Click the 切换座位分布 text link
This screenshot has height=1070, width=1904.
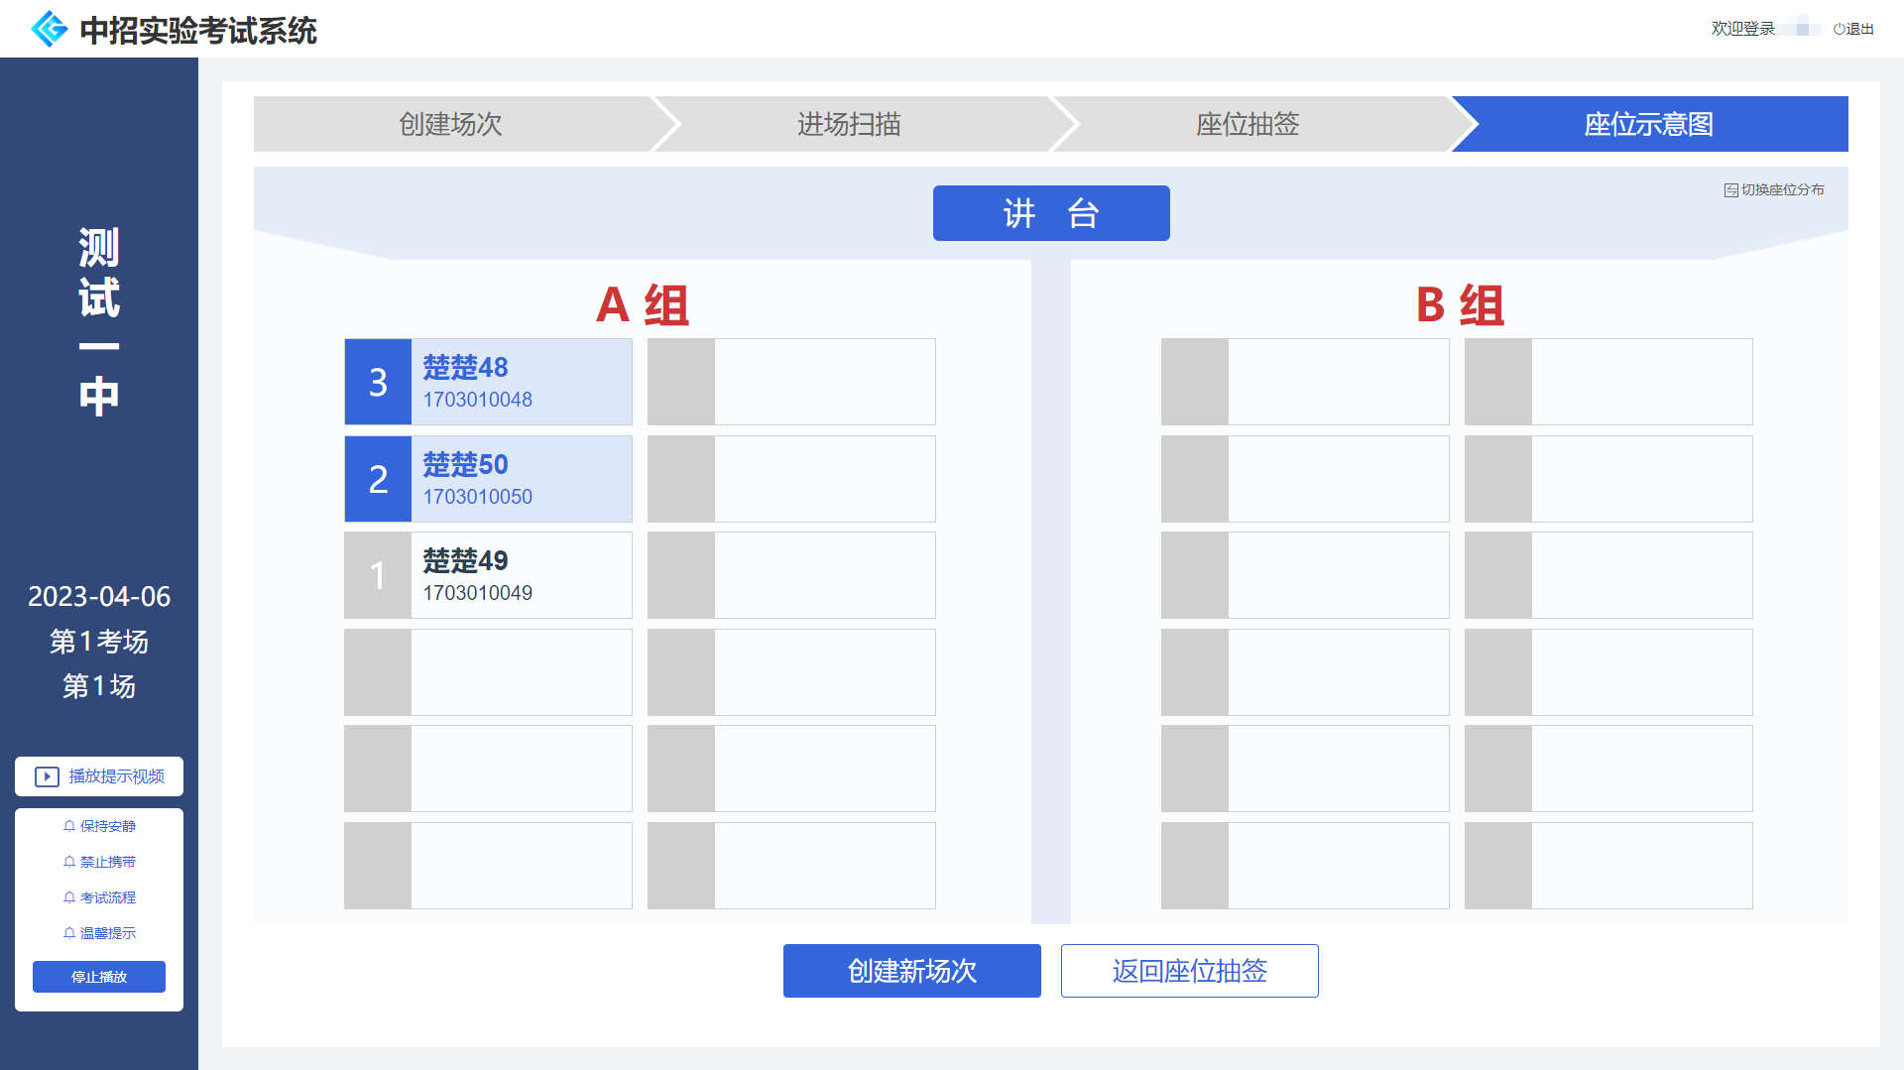1783,190
